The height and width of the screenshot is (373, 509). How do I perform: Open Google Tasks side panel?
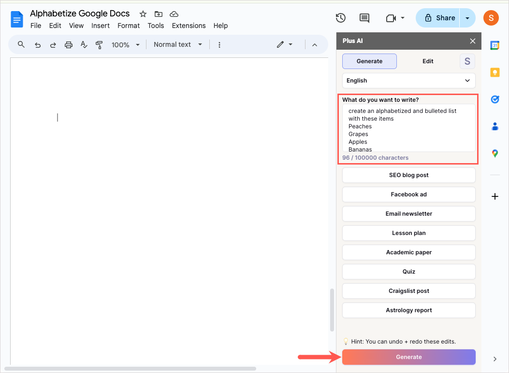[x=494, y=99]
